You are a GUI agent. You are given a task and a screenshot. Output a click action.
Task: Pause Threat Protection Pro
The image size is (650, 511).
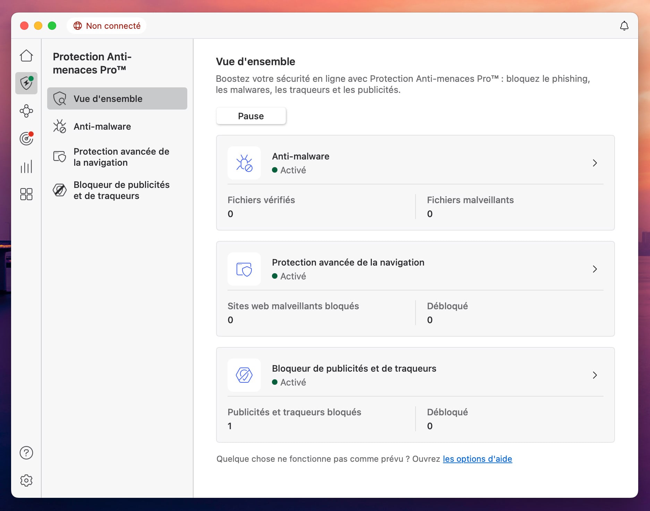251,116
